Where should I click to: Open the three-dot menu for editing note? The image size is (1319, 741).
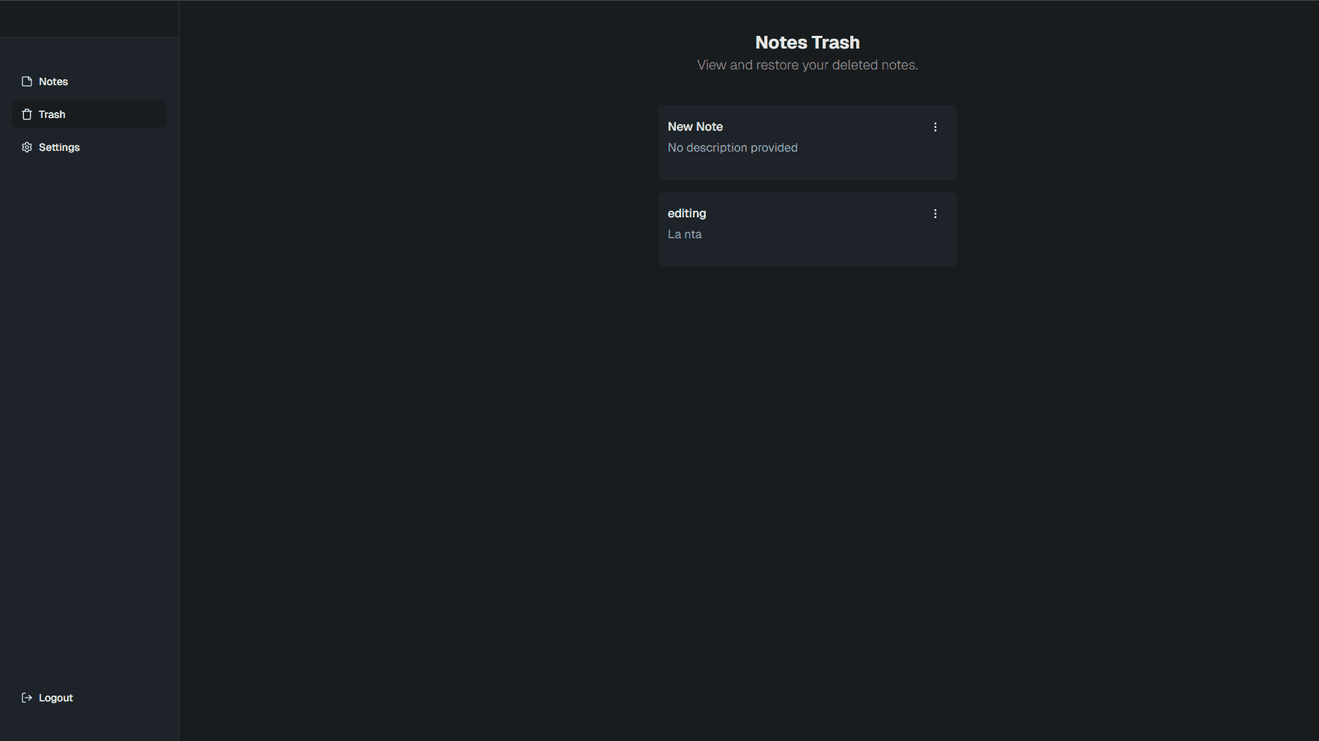935,214
